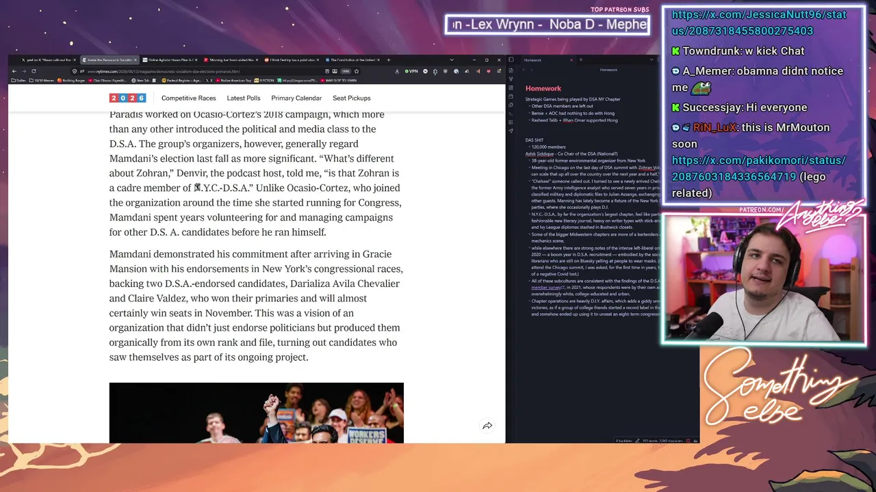
Task: Go forward in Obsidian note history
Action: click(x=533, y=70)
